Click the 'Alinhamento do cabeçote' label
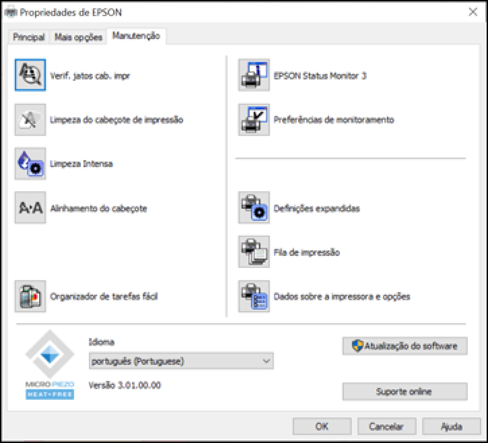 98,208
